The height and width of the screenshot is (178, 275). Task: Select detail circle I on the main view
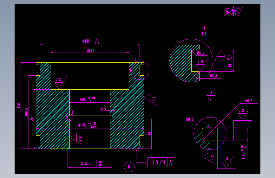click(140, 70)
